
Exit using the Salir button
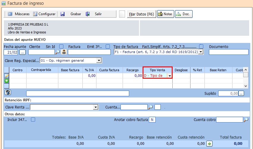94,14
